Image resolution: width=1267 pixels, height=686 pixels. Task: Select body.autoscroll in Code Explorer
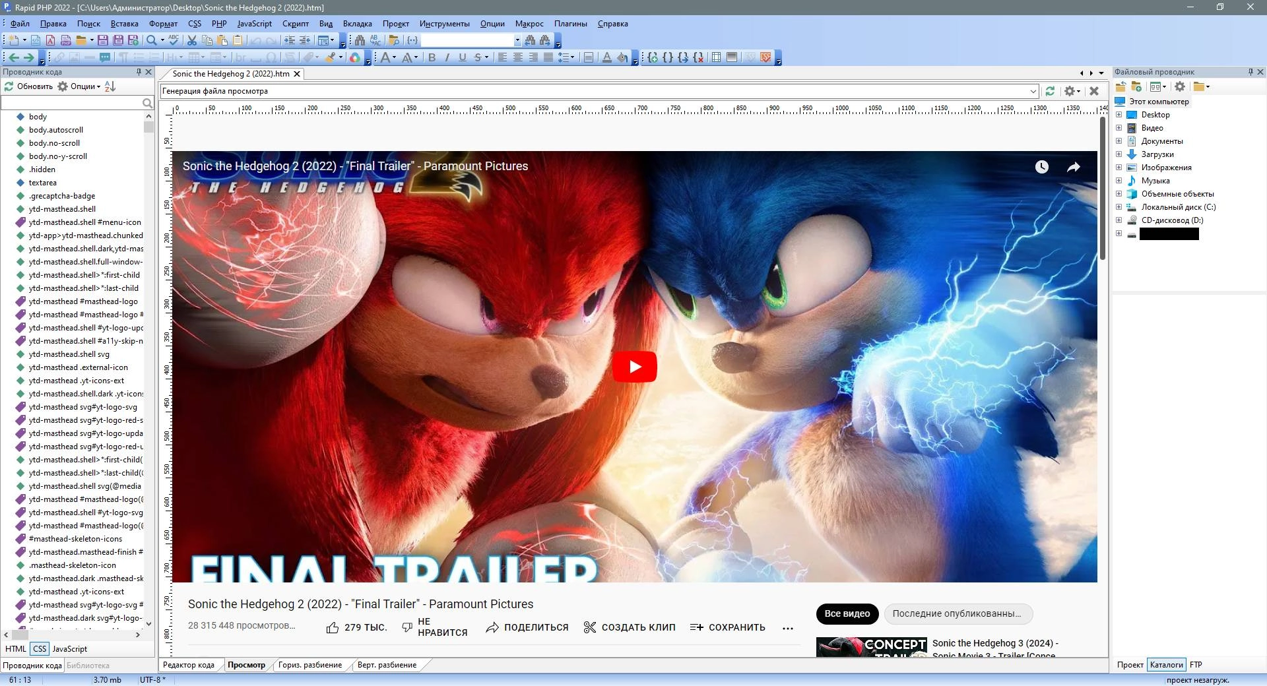56,130
